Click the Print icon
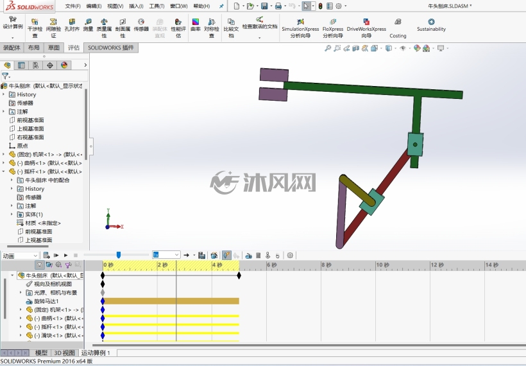Screen dimensions: 526x366 (x=278, y=6)
